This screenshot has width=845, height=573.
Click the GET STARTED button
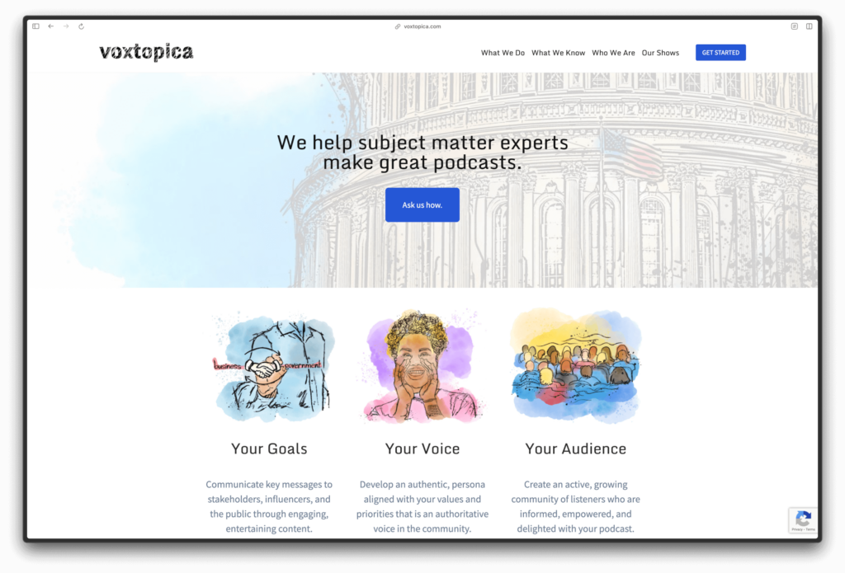[x=720, y=53]
